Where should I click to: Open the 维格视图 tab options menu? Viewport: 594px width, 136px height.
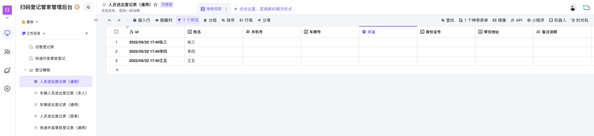[x=226, y=9]
